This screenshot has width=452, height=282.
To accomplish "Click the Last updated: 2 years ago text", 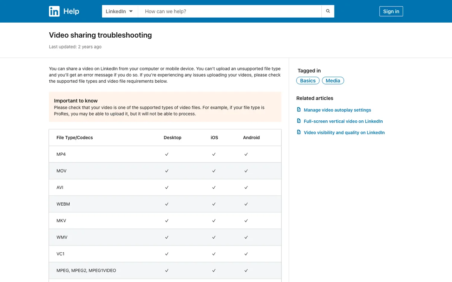I will pyautogui.click(x=75, y=47).
